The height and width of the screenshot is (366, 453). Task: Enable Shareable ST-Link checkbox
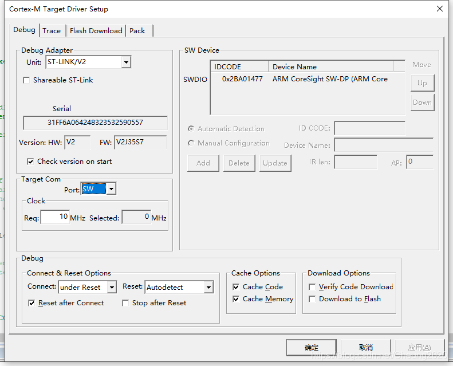click(26, 80)
